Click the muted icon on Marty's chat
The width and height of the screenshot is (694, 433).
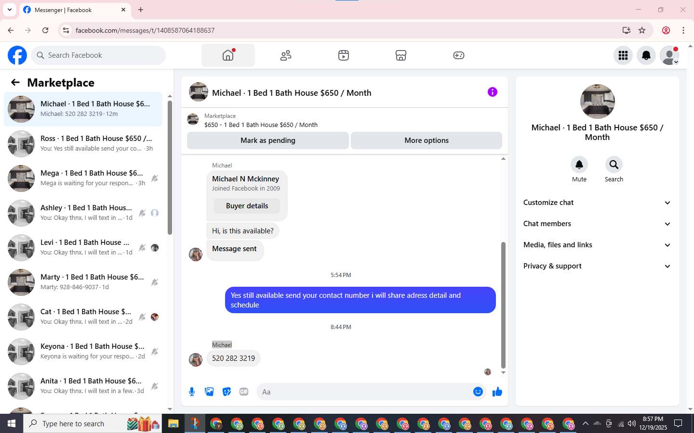pos(155,282)
